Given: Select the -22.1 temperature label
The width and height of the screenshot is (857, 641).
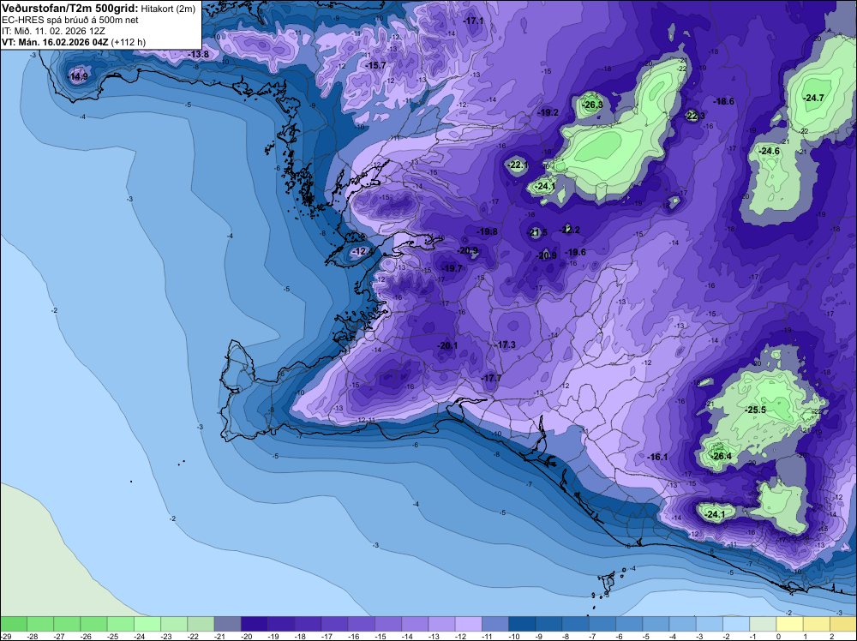Looking at the screenshot, I should 518,165.
